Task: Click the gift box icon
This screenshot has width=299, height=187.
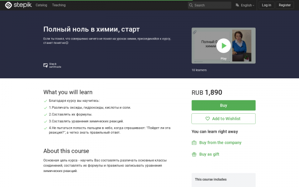Action: [194, 154]
